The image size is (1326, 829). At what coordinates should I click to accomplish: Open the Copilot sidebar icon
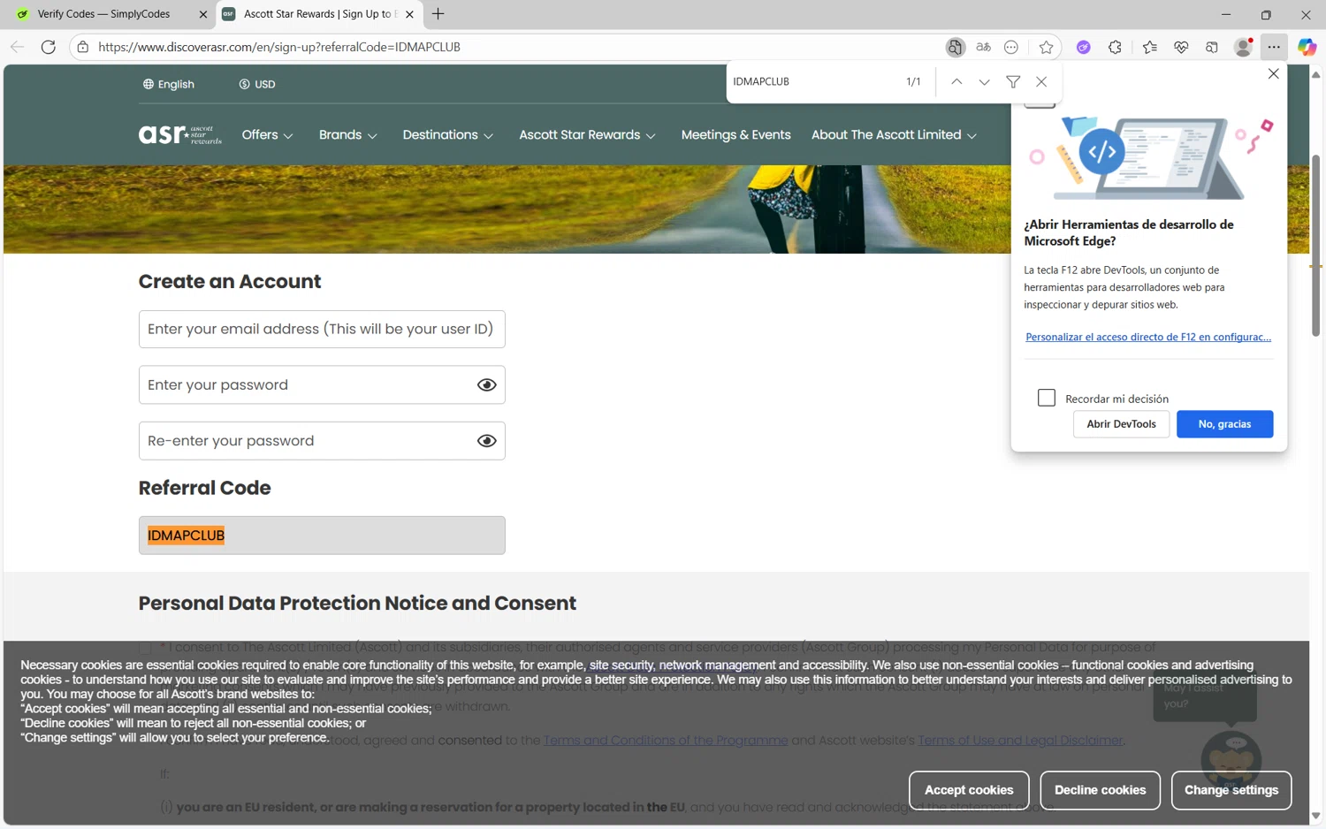[x=1307, y=47]
